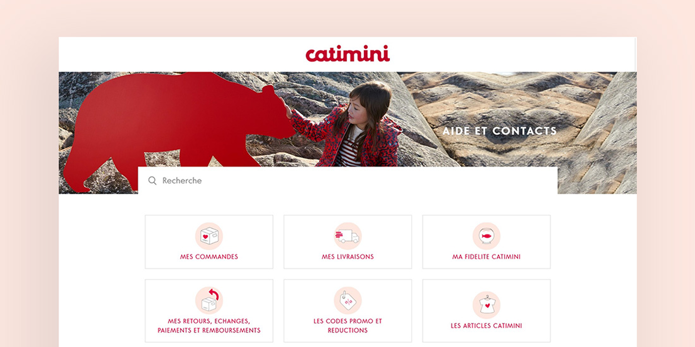Open Les Articles Catimini link
Image resolution: width=695 pixels, height=347 pixels.
click(x=486, y=326)
